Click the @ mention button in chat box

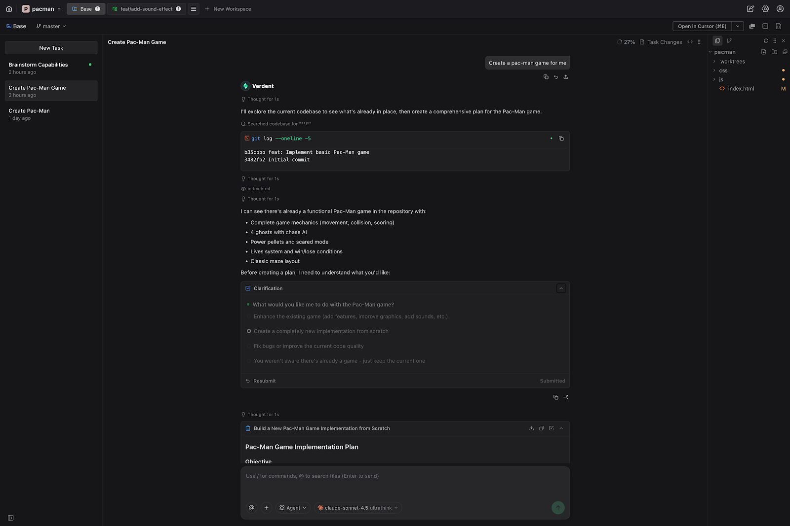(x=251, y=508)
